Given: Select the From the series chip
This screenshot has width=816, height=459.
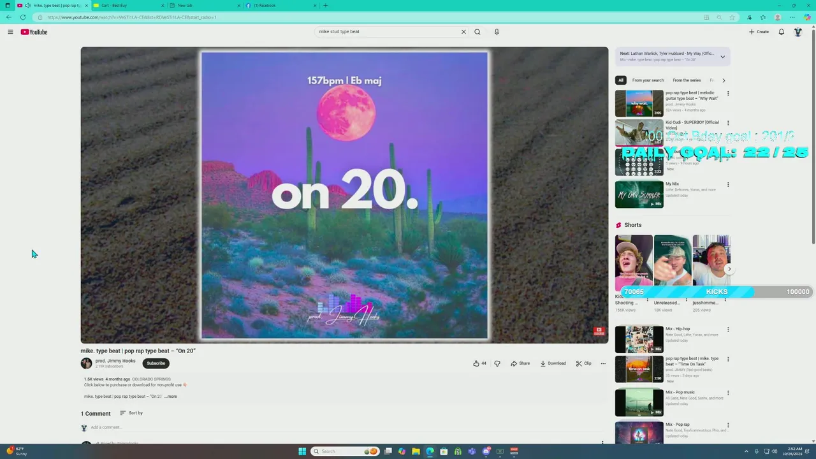Looking at the screenshot, I should pos(687,80).
